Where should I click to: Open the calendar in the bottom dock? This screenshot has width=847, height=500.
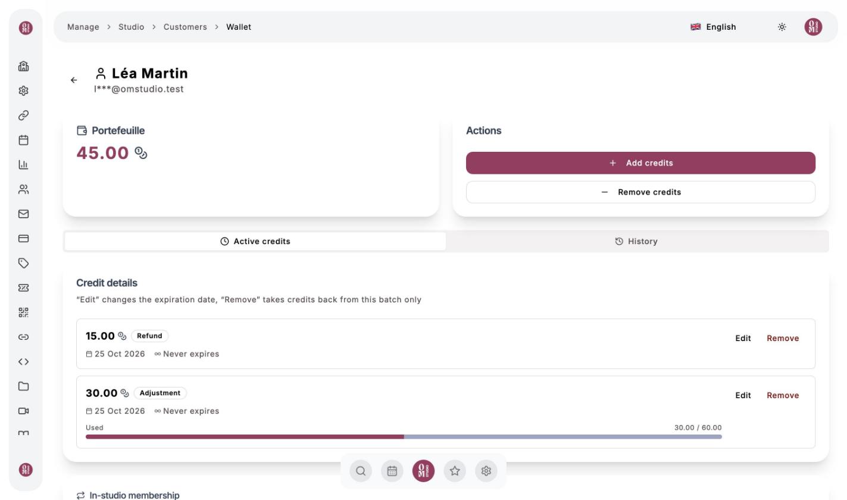point(392,471)
